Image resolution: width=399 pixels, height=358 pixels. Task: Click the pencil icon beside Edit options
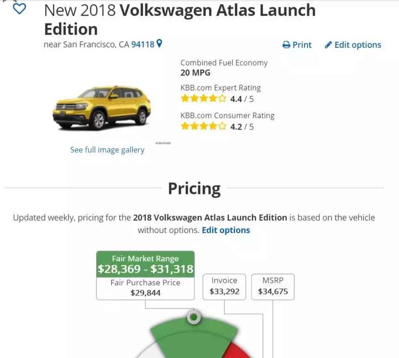pos(328,45)
